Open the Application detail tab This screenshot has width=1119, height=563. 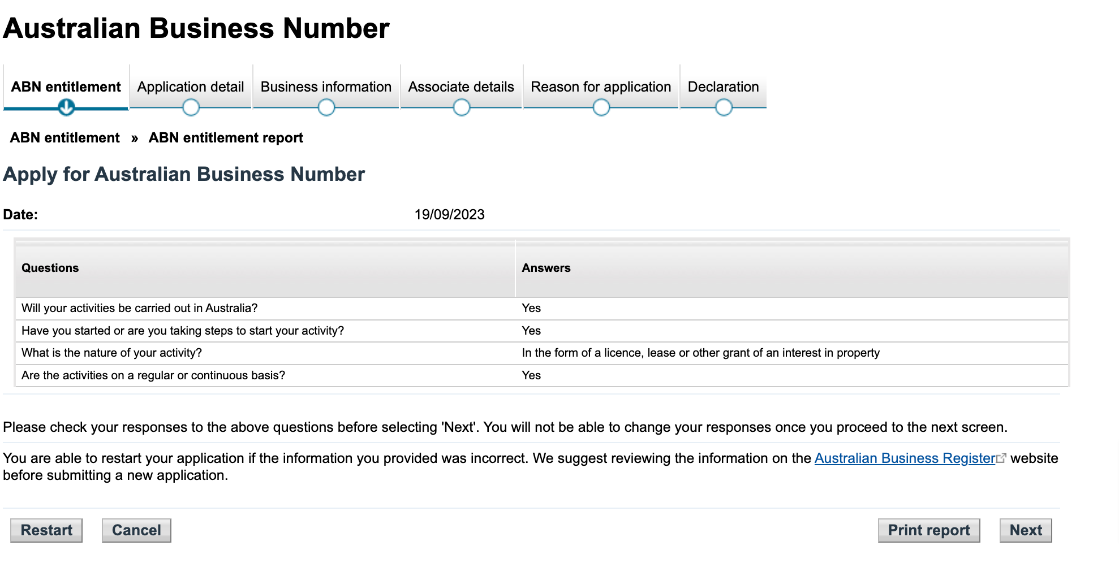191,87
